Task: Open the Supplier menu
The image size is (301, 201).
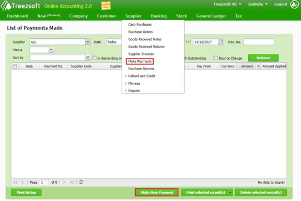Action: [133, 16]
